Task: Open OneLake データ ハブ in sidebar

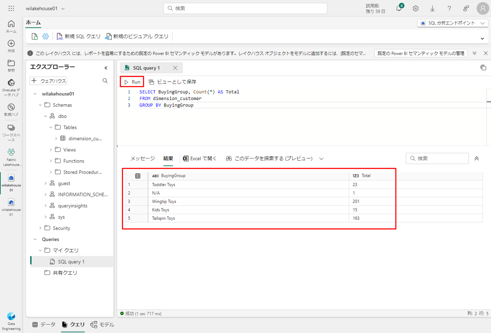Action: click(x=11, y=88)
